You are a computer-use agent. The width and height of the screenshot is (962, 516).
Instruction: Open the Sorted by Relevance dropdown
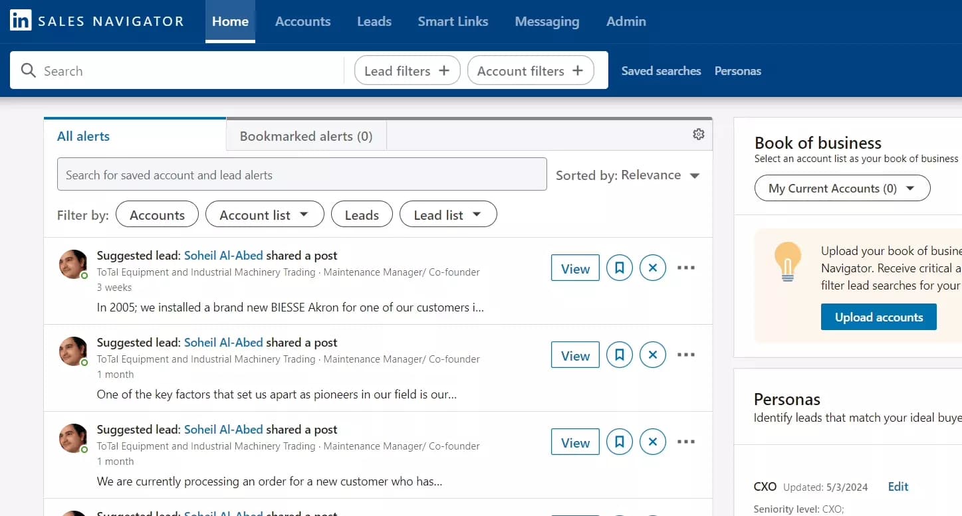coord(628,175)
